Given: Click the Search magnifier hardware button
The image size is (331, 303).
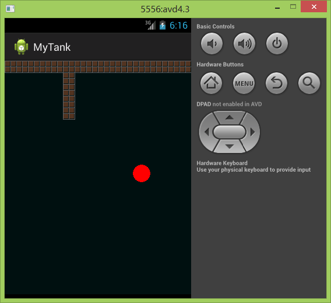Looking at the screenshot, I should (x=309, y=83).
